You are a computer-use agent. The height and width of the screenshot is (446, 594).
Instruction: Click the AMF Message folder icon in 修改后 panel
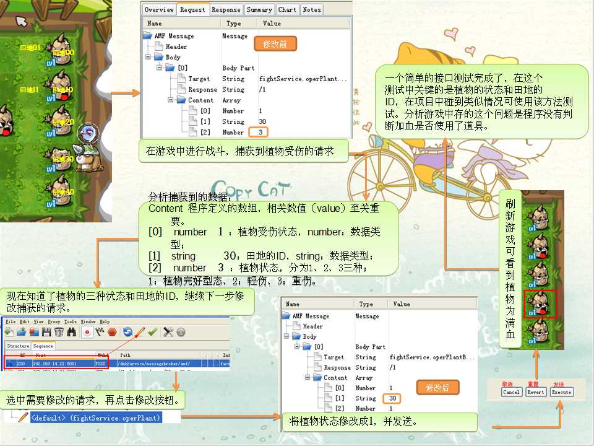click(x=286, y=315)
